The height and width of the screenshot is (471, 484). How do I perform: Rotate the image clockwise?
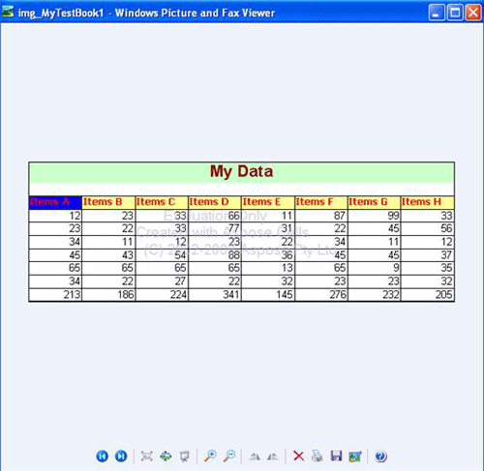[255, 456]
